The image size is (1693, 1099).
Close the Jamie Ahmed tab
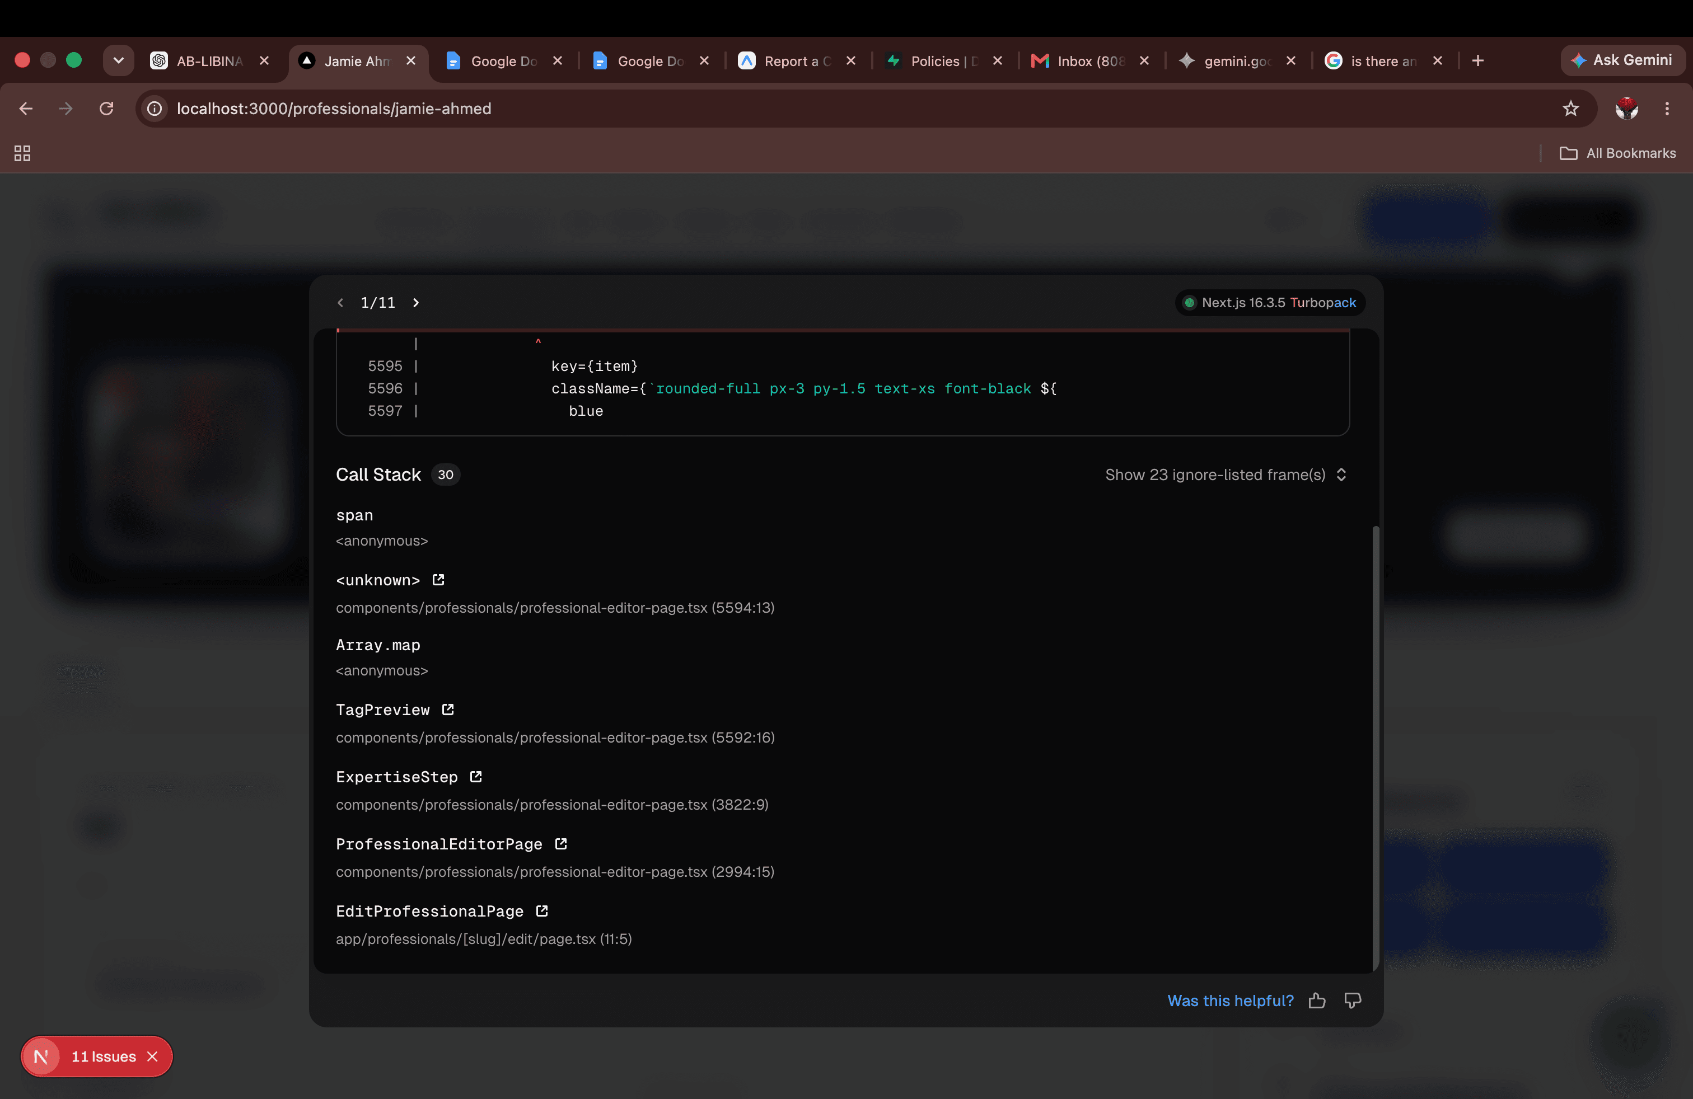(x=411, y=61)
